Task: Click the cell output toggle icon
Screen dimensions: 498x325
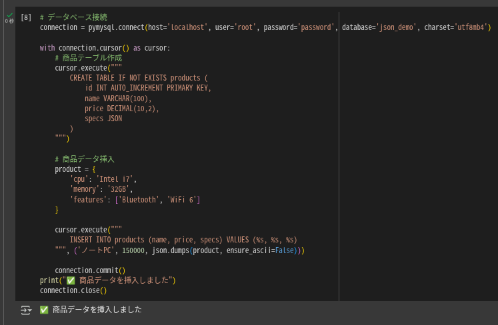Action: click(x=26, y=310)
